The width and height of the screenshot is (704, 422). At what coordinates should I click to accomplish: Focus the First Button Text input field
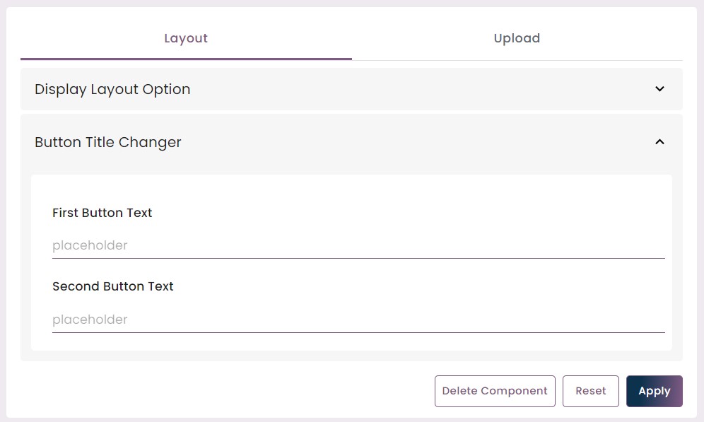point(358,245)
